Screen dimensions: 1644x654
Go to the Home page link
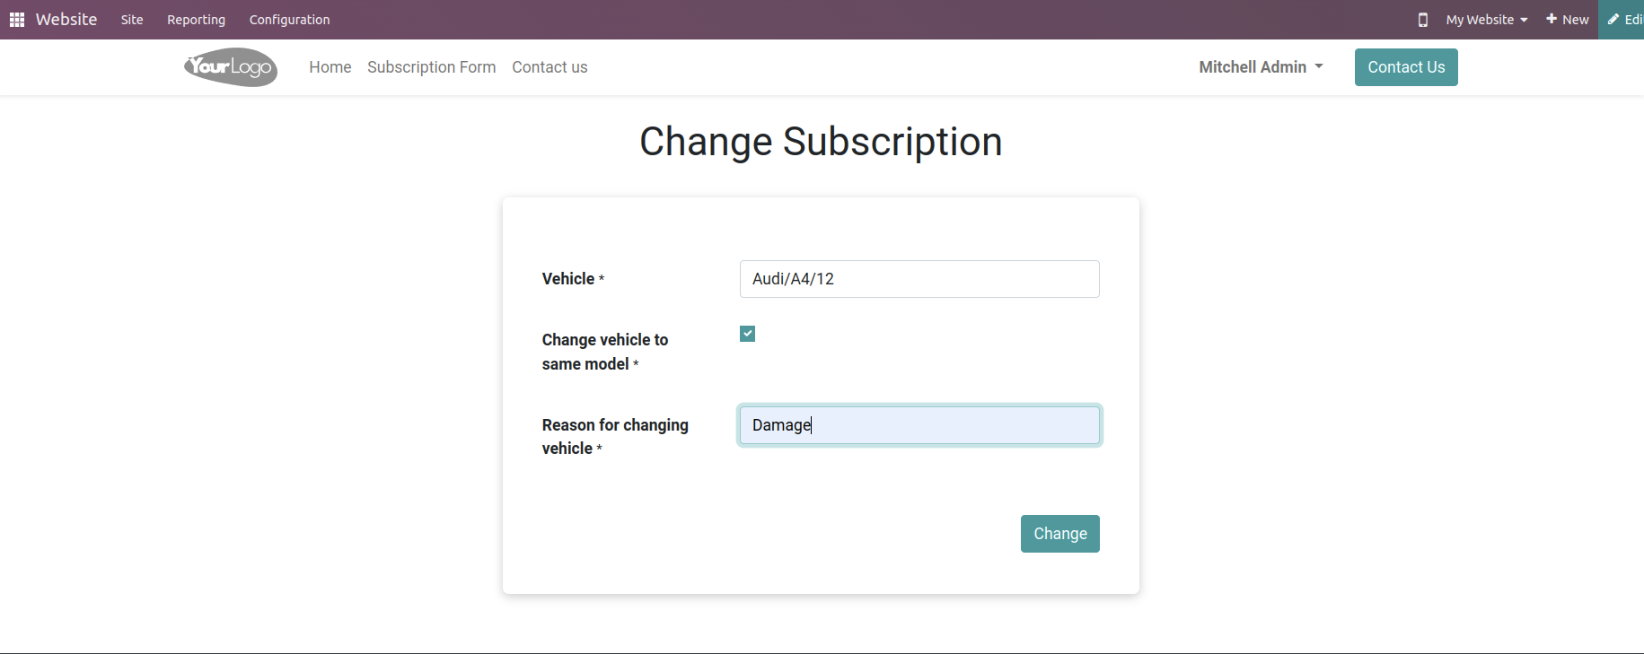[330, 67]
